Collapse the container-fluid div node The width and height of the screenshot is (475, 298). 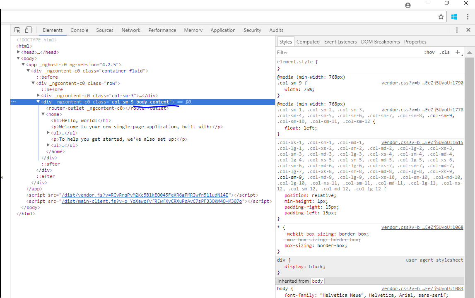coord(28,70)
